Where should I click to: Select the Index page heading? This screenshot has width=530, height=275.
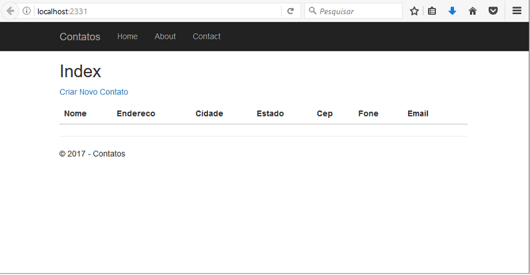[x=80, y=71]
